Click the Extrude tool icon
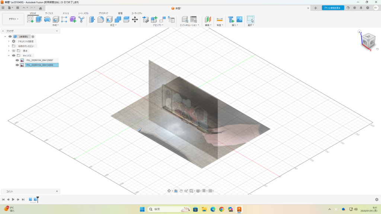Viewport: 381px width, 214px height. click(x=39, y=19)
